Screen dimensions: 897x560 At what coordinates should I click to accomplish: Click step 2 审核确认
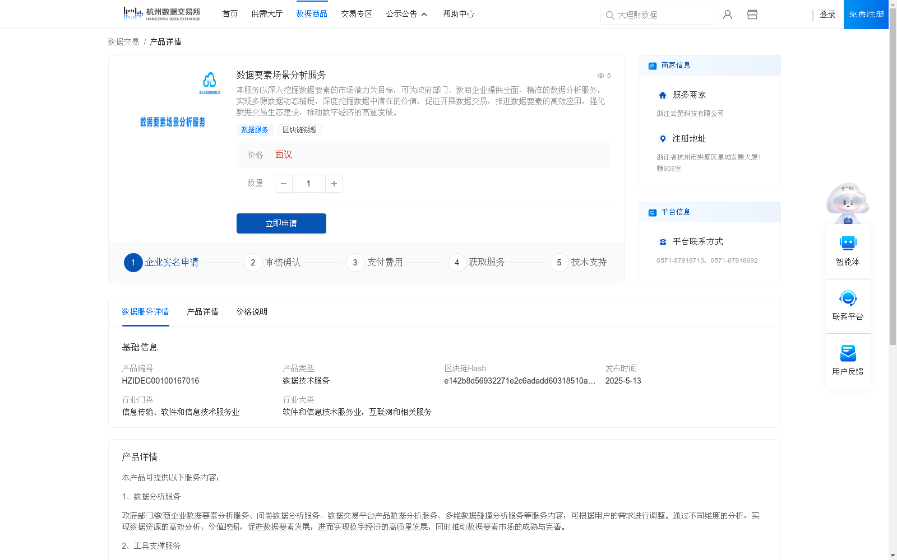[x=272, y=262]
